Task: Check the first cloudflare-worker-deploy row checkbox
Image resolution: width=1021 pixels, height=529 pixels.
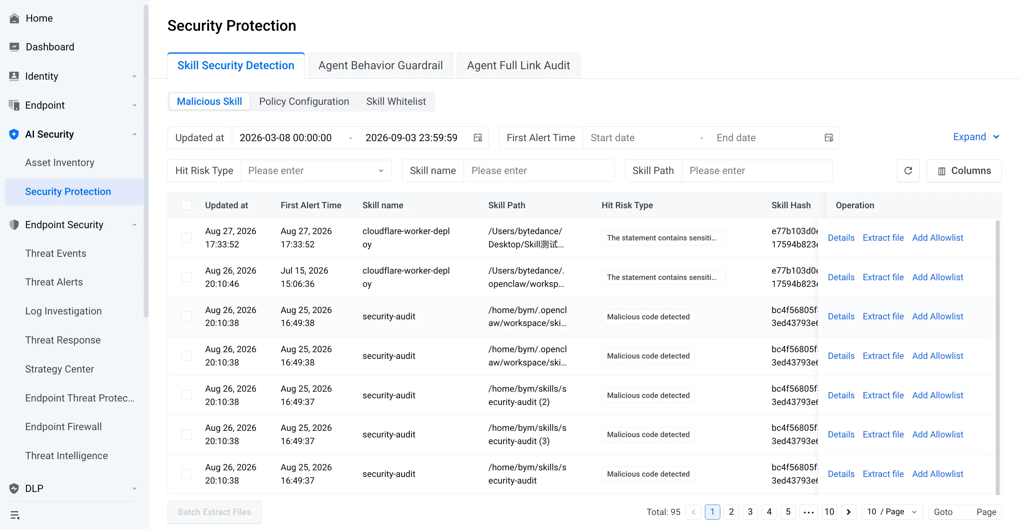Action: click(x=186, y=238)
